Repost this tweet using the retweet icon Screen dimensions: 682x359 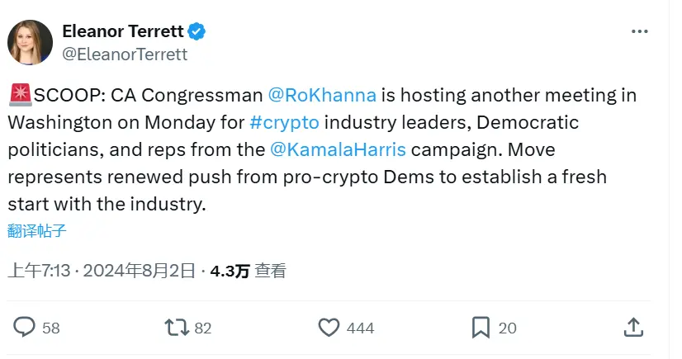point(176,328)
